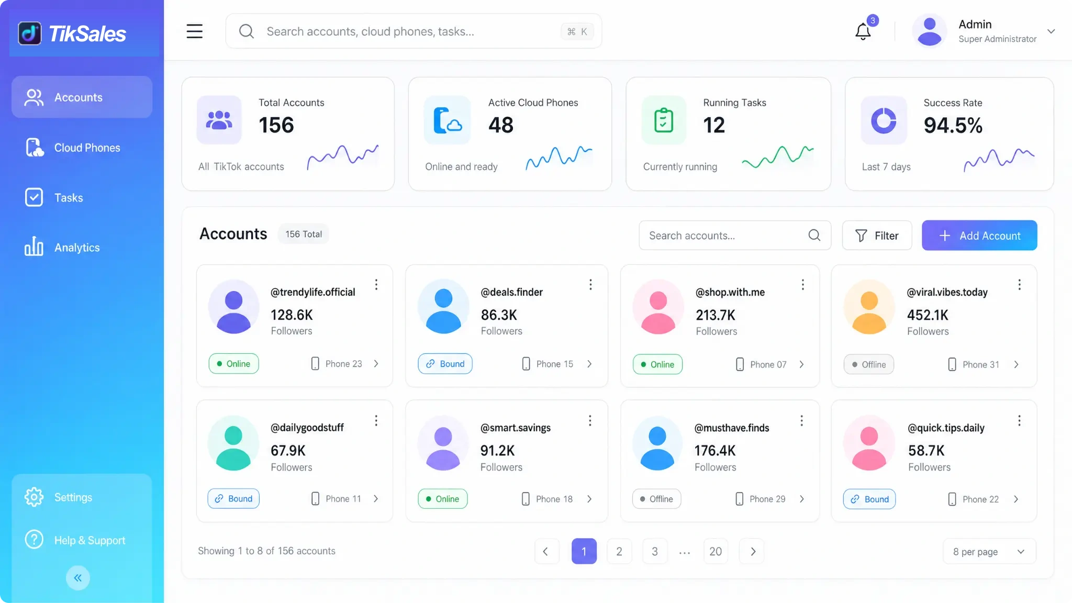The image size is (1072, 603).
Task: Expand Phone 23 details chevron
Action: (376, 364)
